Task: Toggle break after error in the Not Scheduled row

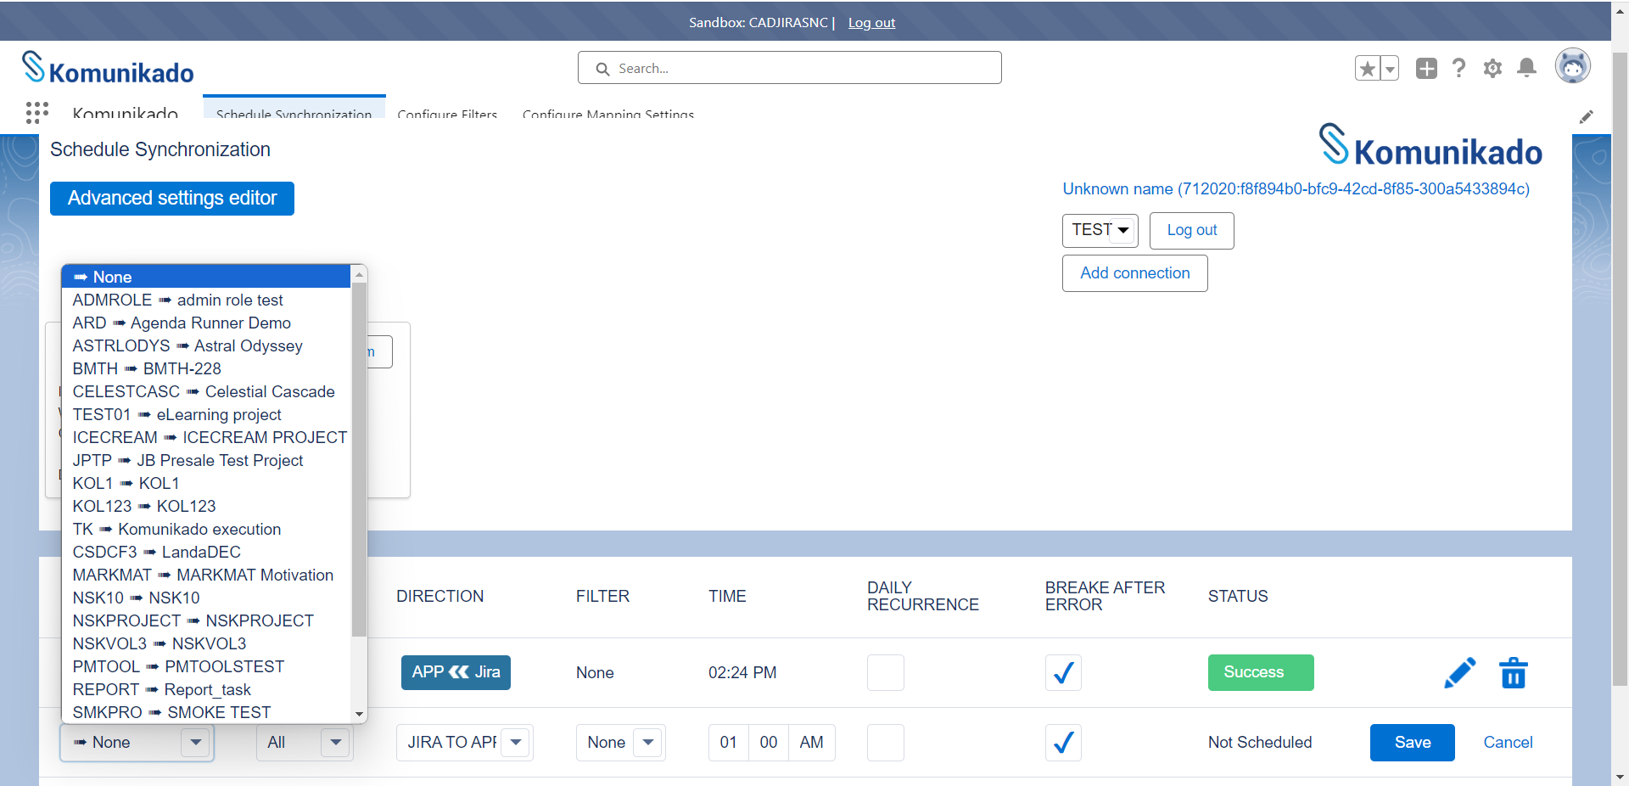Action: (1063, 743)
